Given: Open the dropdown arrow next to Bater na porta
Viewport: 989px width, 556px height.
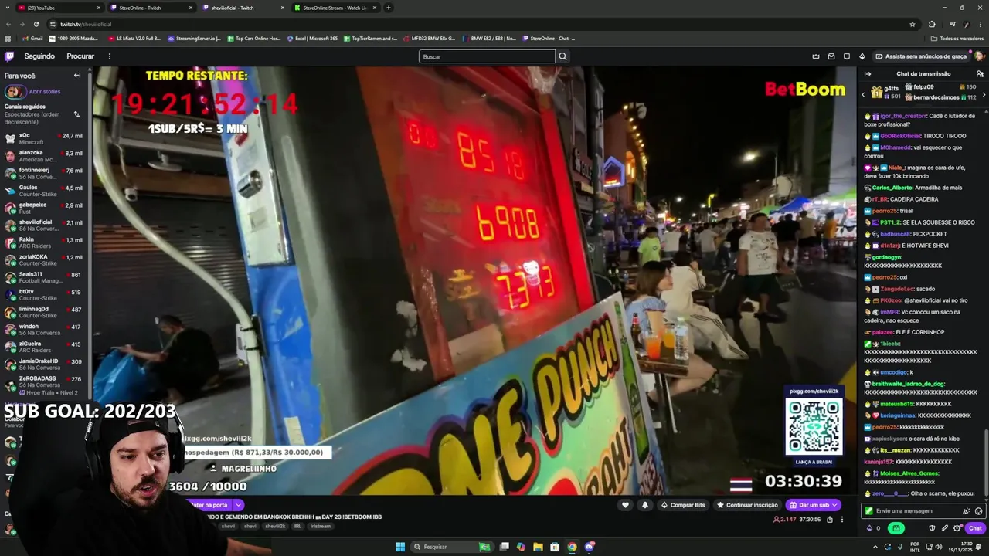Looking at the screenshot, I should (x=238, y=505).
